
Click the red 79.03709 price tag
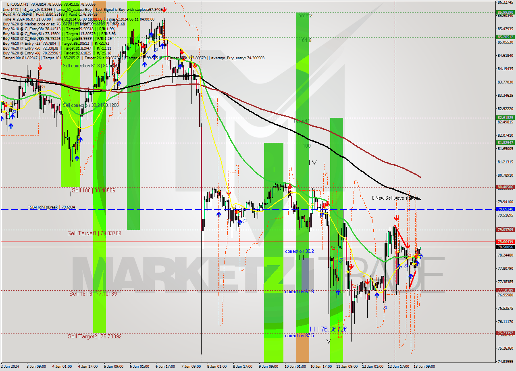(505, 229)
